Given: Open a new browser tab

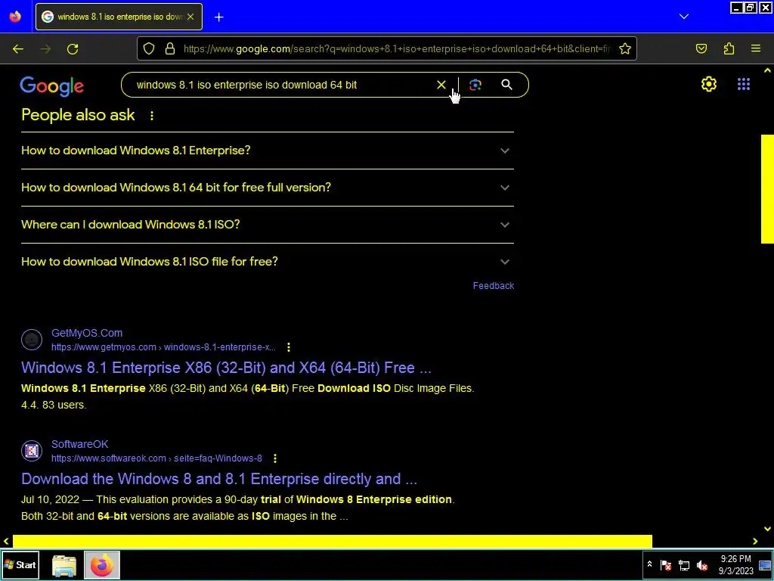Looking at the screenshot, I should 218,17.
